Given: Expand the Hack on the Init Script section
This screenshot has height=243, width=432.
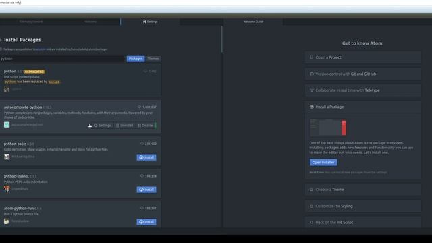Looking at the screenshot, I should coord(363,223).
